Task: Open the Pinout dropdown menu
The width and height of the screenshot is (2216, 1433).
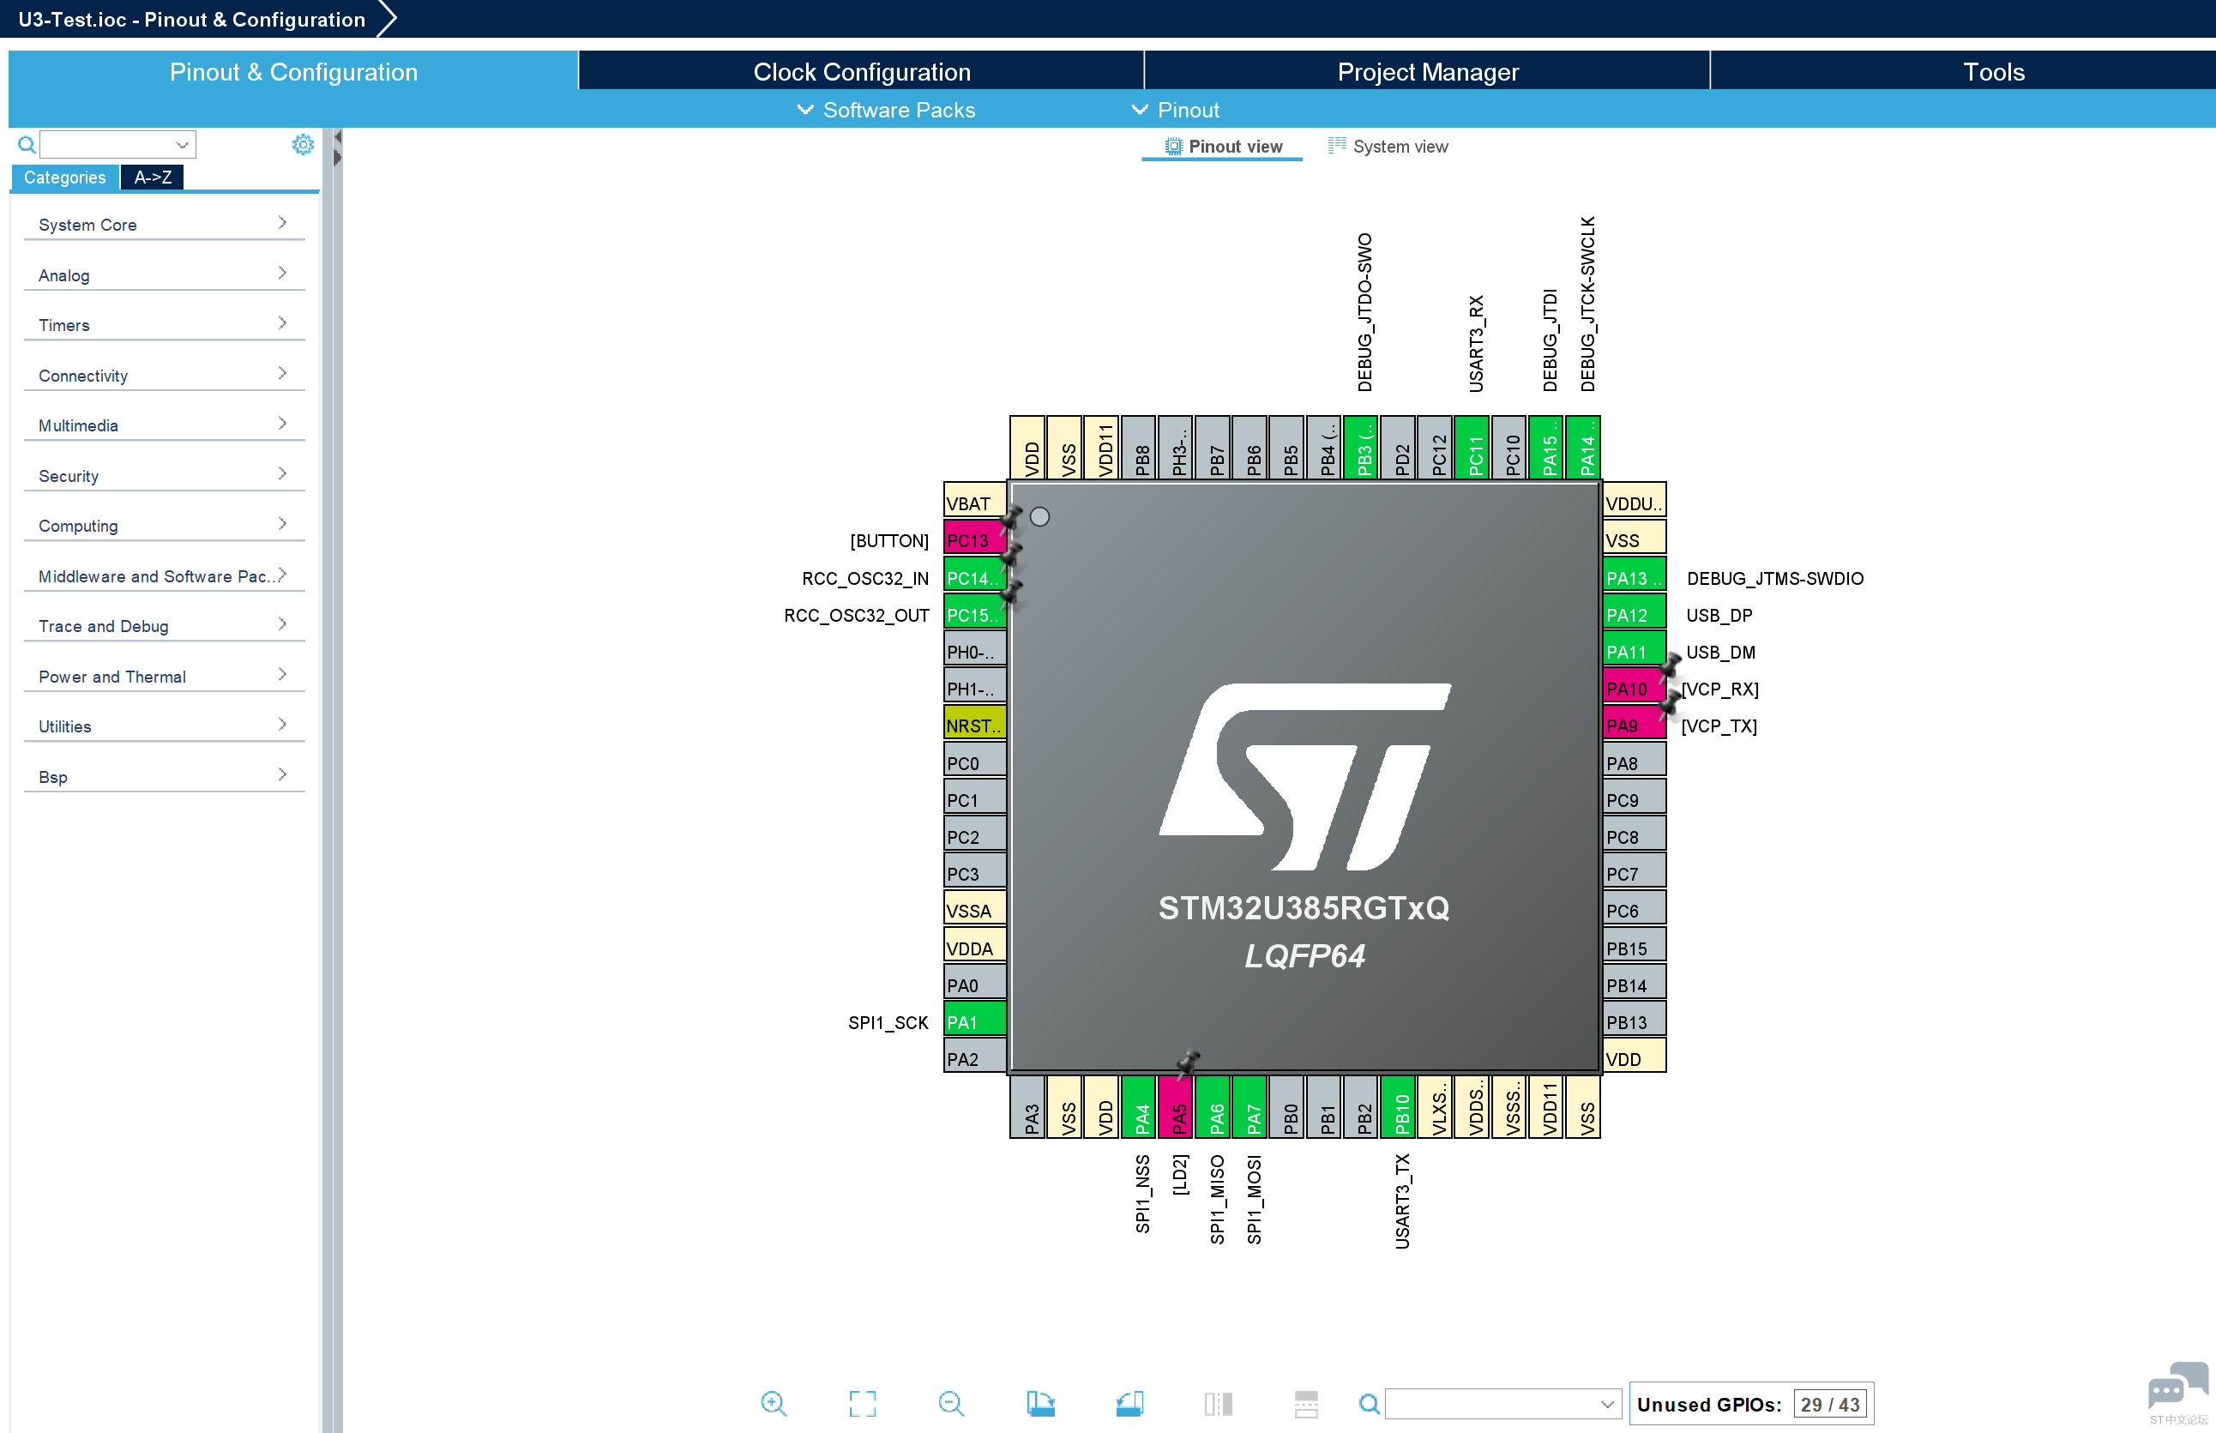Action: point(1175,110)
